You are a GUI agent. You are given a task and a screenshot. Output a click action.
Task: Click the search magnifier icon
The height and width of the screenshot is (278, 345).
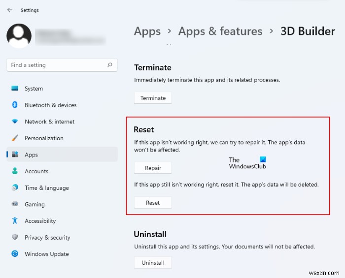tap(109, 65)
